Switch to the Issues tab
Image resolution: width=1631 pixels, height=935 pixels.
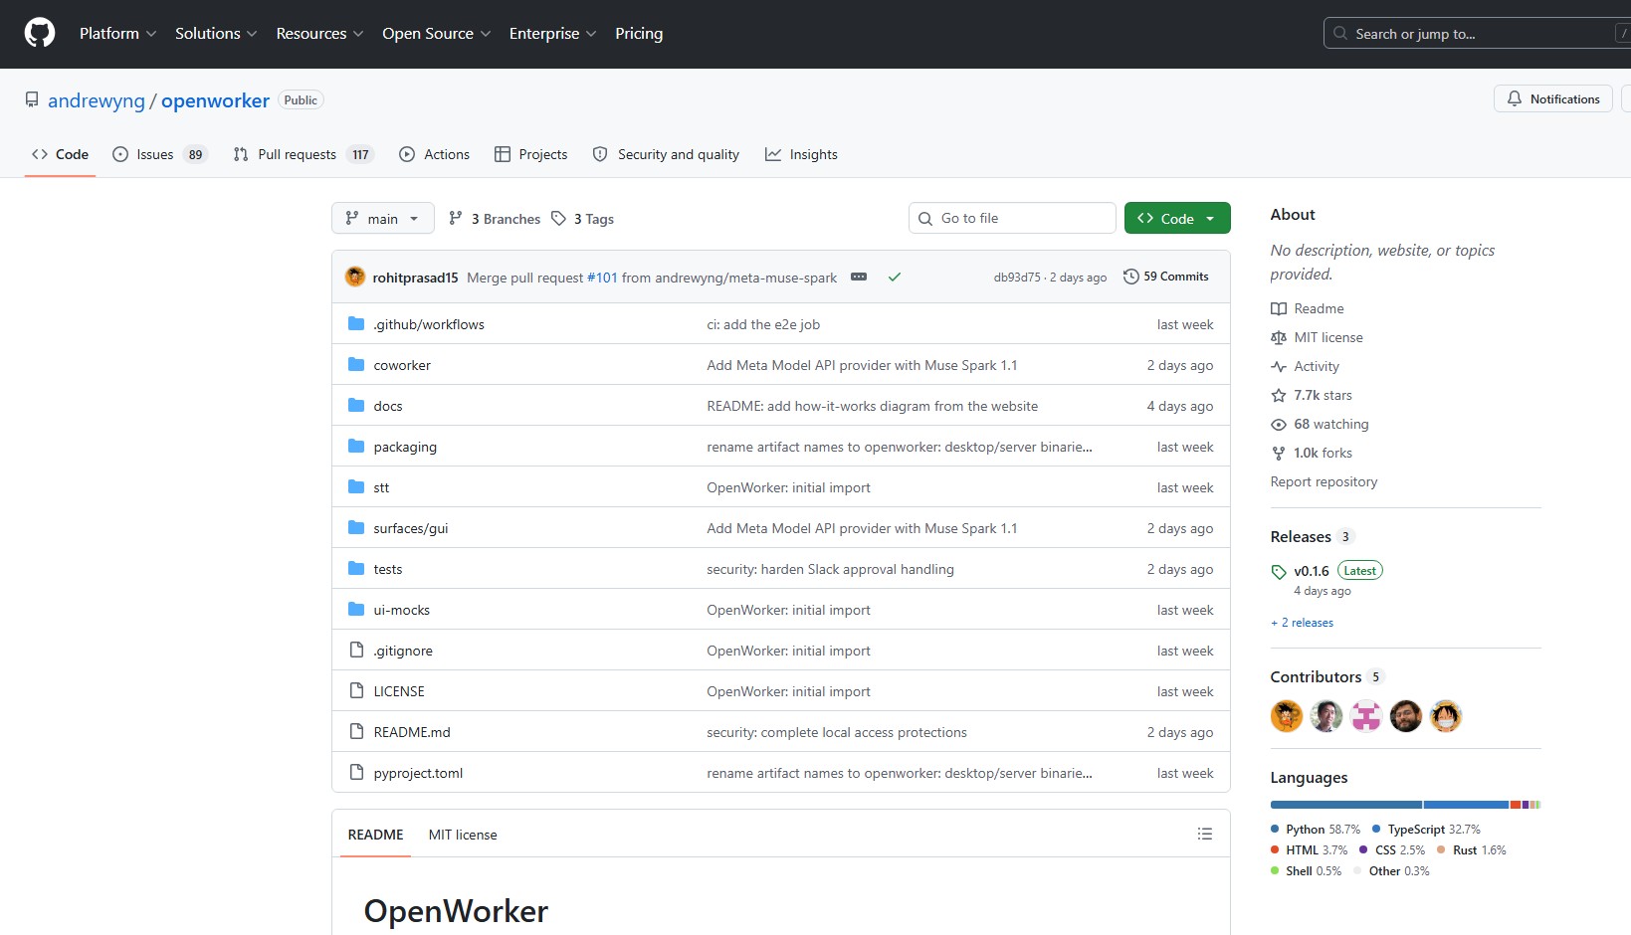coord(159,154)
